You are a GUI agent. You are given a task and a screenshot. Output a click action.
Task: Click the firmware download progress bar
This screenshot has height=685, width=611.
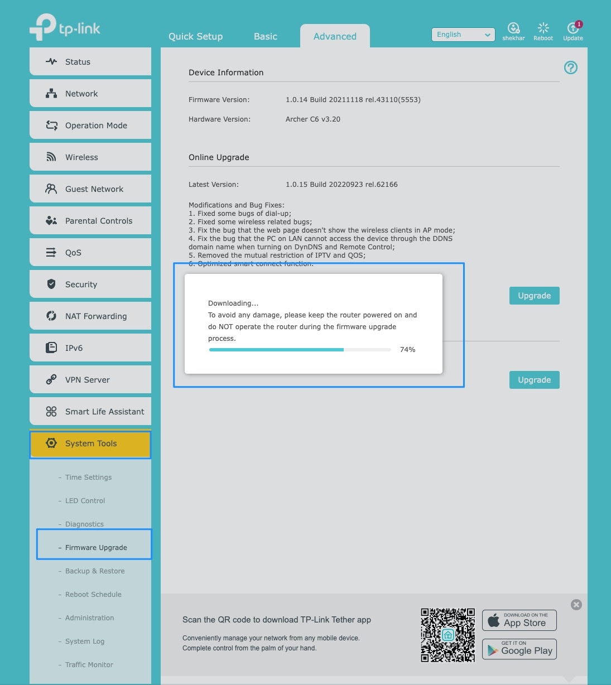(x=300, y=350)
